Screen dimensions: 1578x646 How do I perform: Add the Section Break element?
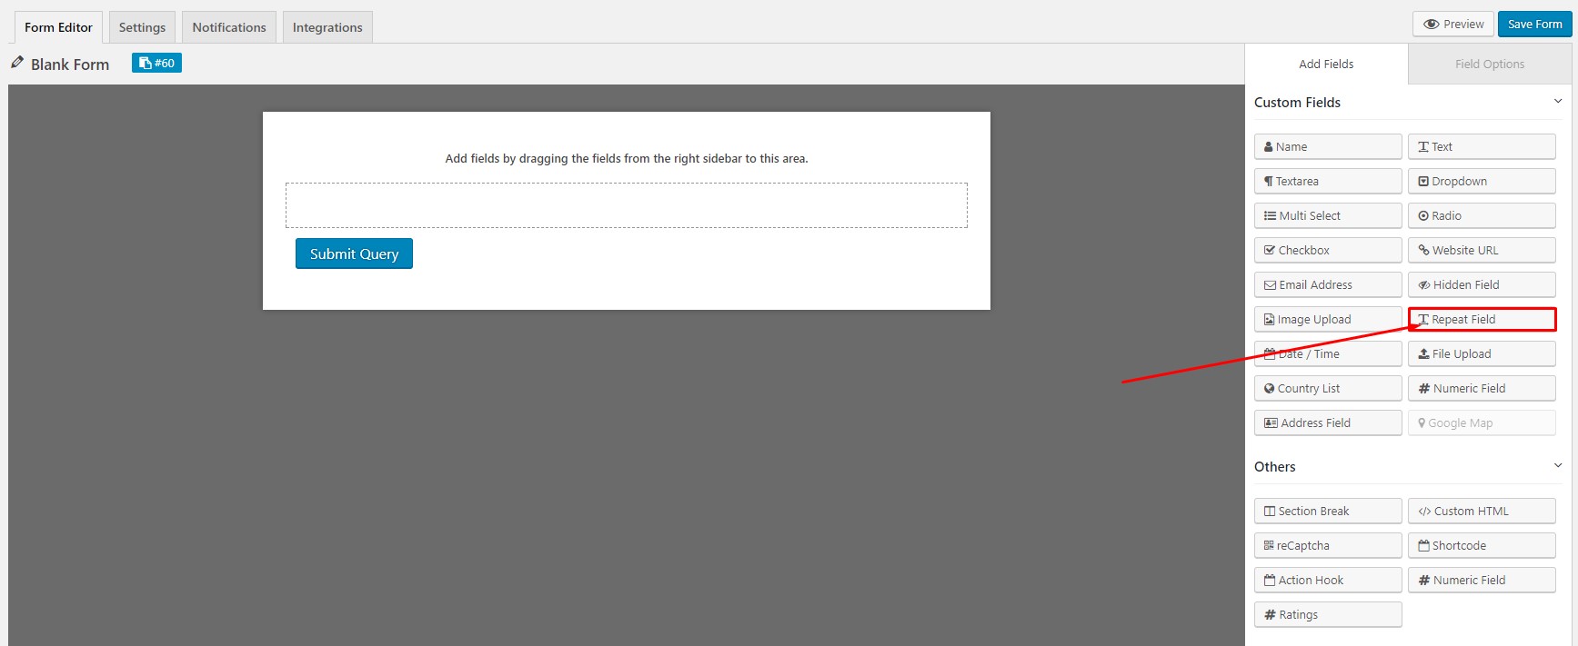click(x=1328, y=511)
